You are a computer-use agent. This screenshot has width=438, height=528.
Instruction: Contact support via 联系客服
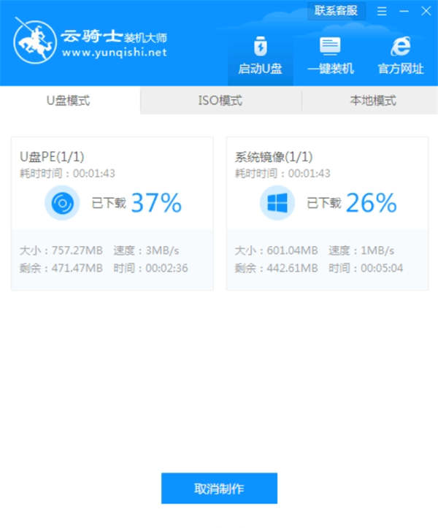(336, 11)
